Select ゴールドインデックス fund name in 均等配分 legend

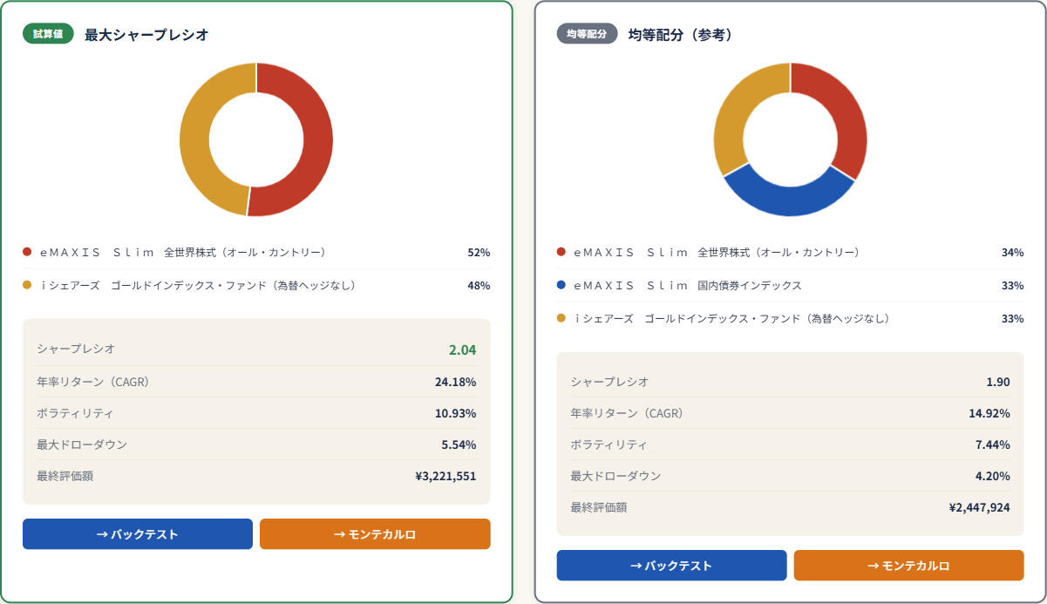732,318
